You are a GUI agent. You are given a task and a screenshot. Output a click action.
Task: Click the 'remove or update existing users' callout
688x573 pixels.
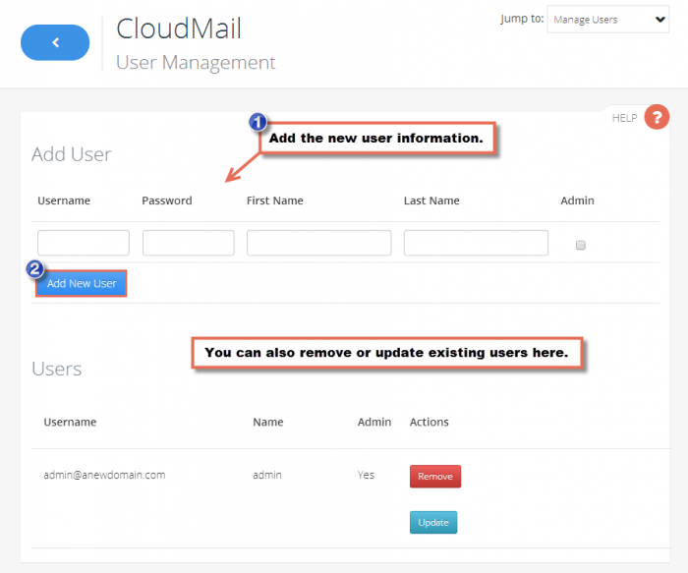[x=386, y=353]
